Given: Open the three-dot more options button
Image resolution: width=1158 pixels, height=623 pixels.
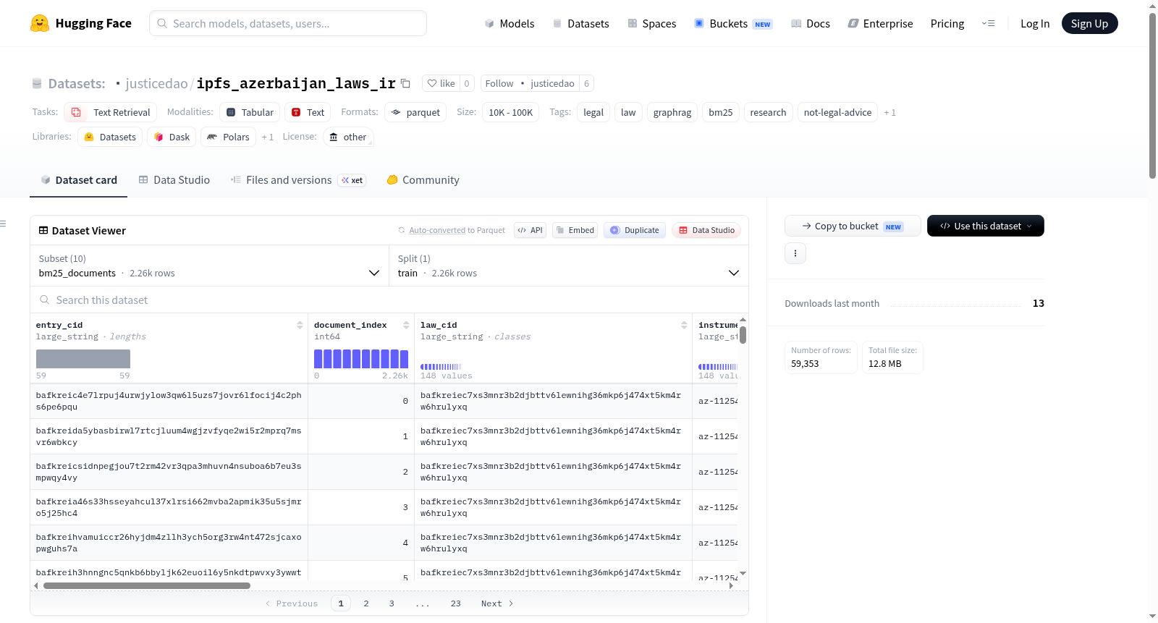Looking at the screenshot, I should pyautogui.click(x=795, y=253).
